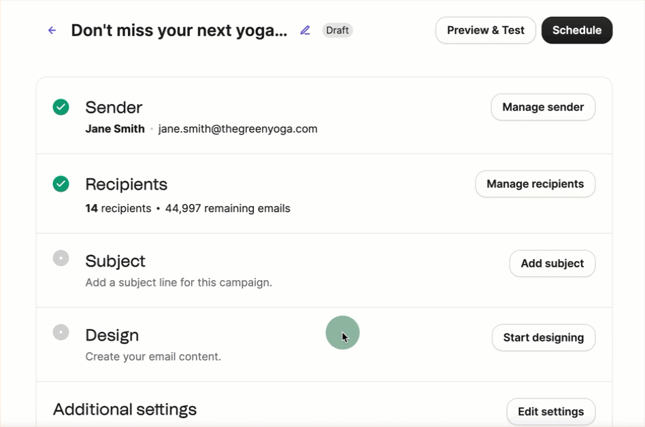The width and height of the screenshot is (645, 427).
Task: Click the Design section heading
Action: pos(112,335)
